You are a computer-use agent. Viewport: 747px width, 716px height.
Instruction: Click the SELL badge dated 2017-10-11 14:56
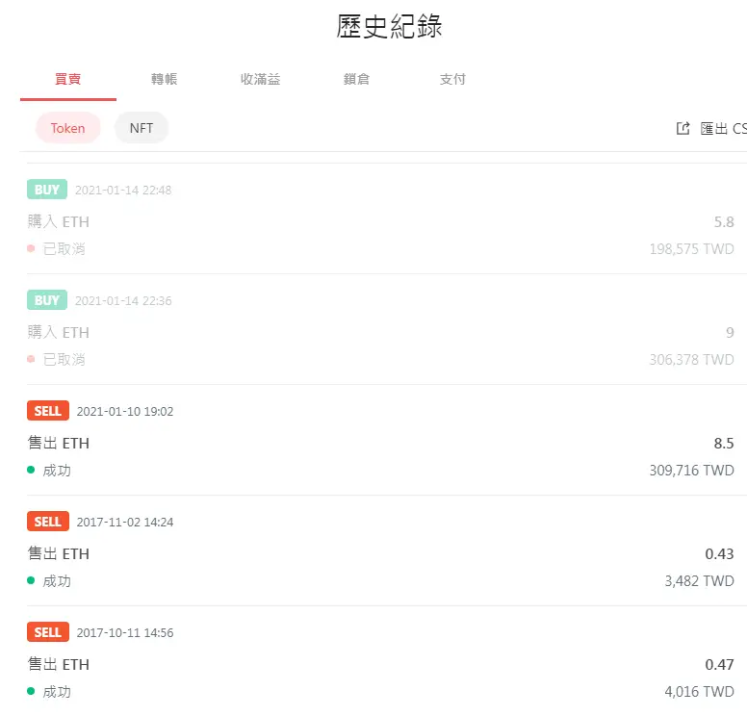47,632
